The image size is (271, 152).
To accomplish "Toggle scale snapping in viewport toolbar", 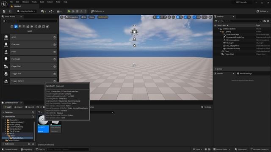I will coord(195,17).
